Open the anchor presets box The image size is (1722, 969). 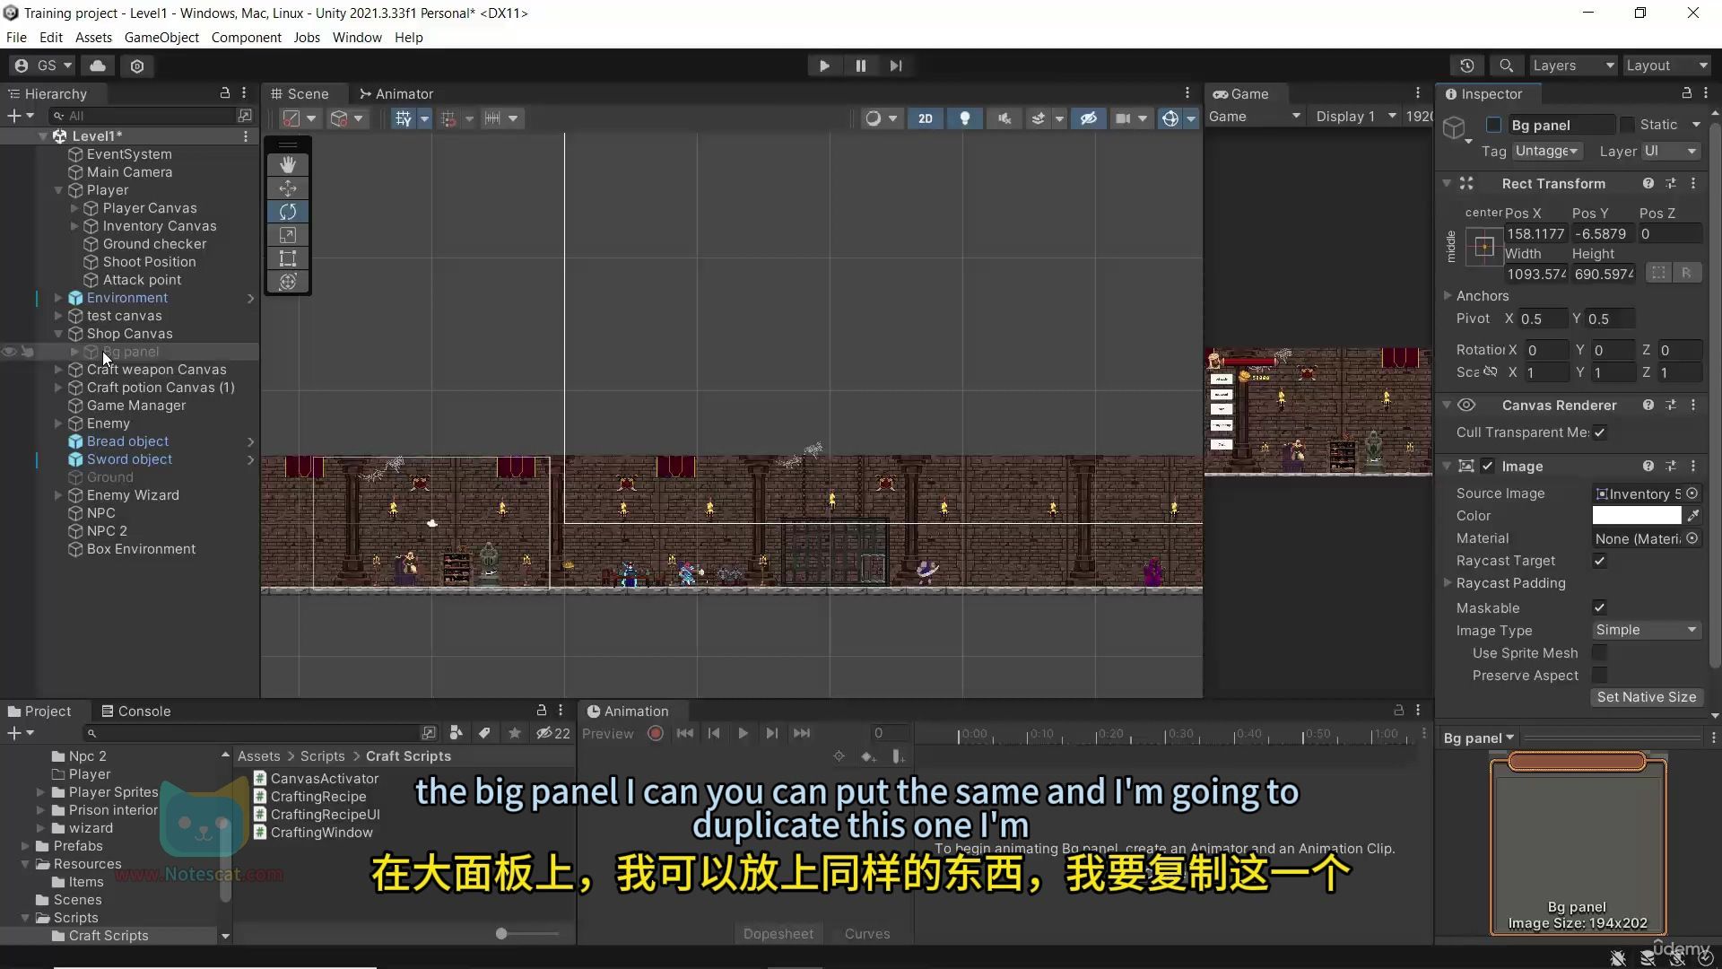[x=1483, y=246]
